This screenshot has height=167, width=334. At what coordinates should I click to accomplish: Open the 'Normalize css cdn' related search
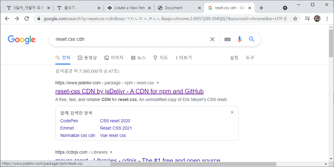pyautogui.click(x=78, y=135)
